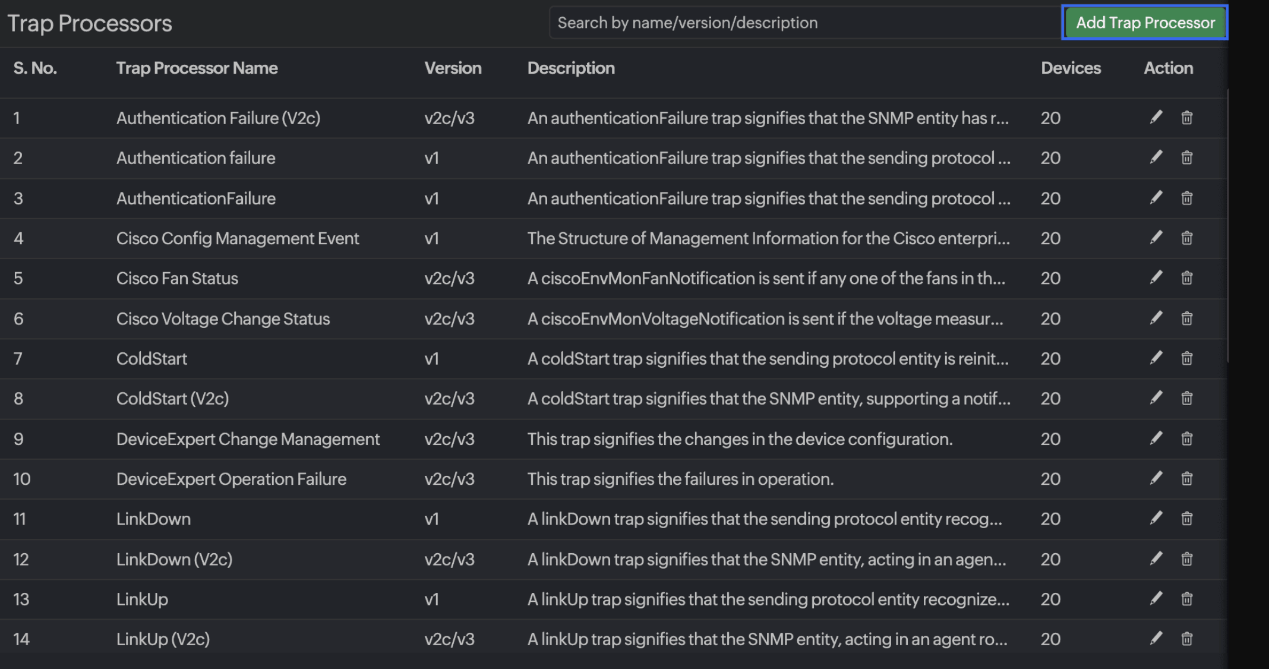1269x669 pixels.
Task: Delete the LinkUp (V2c) trap processor
Action: tap(1186, 639)
